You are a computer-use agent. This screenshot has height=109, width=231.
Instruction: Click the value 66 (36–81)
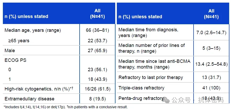pos(97,30)
